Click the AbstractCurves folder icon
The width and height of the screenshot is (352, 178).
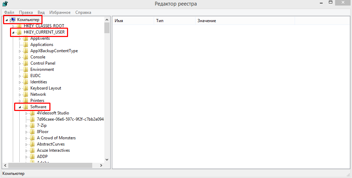(32, 144)
